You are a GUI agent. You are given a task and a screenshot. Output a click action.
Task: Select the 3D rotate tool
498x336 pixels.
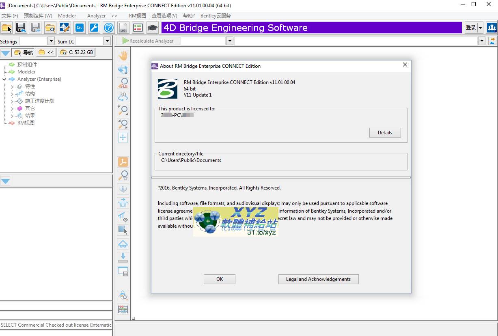pyautogui.click(x=123, y=97)
